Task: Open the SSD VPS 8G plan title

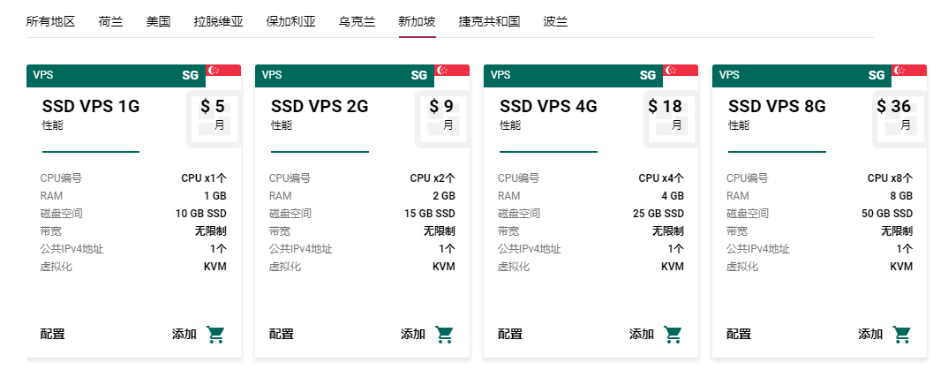Action: pos(777,107)
